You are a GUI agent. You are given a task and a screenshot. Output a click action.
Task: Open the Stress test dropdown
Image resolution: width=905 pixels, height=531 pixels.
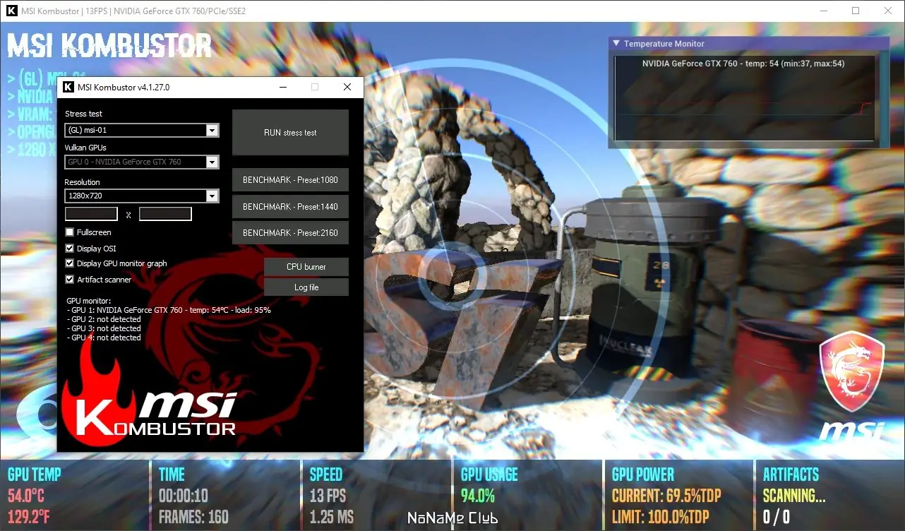(142, 130)
